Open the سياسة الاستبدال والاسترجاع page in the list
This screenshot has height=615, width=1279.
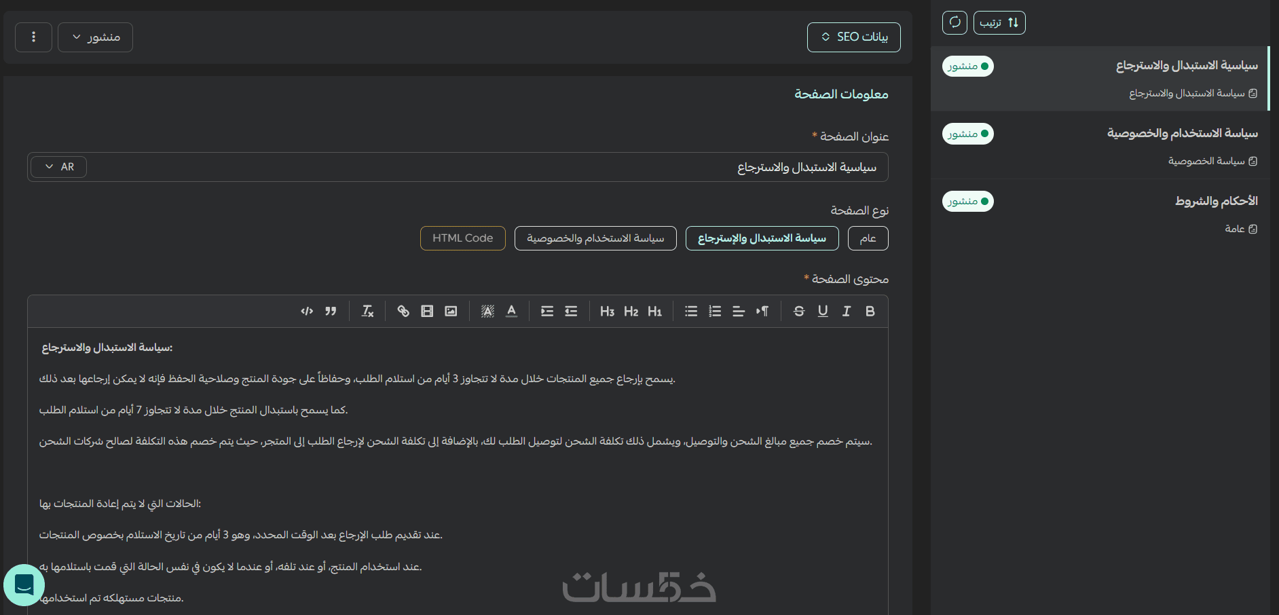(1100, 79)
